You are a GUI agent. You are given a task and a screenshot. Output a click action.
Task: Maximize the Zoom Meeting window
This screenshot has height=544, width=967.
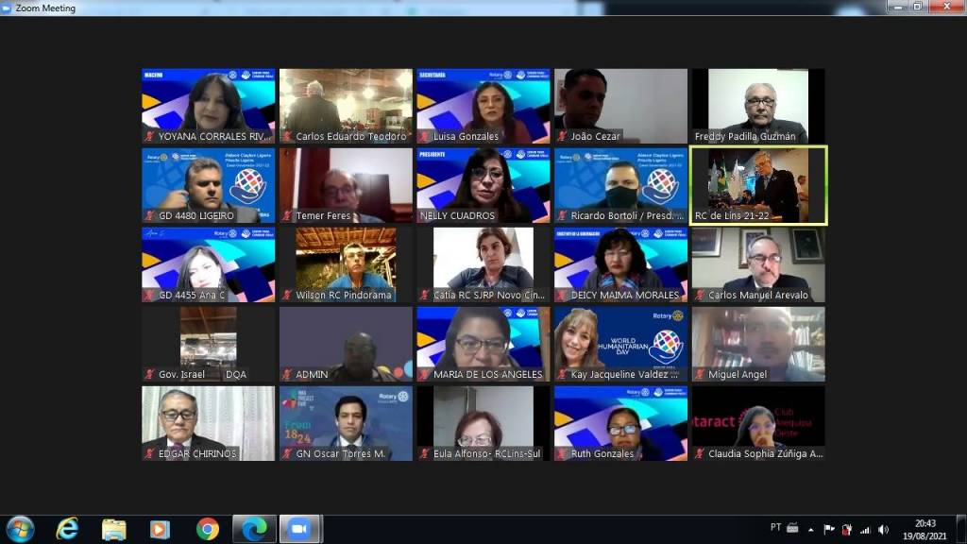916,8
